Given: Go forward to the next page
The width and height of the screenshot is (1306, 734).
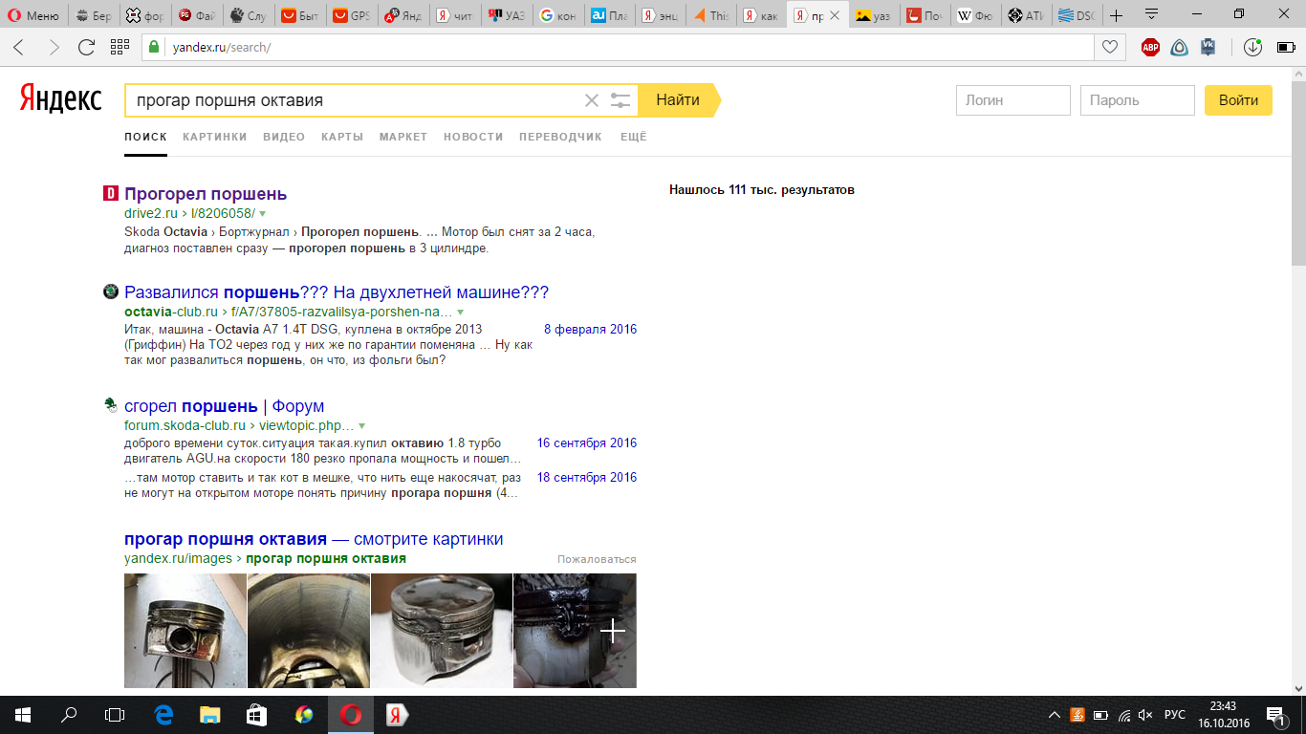Looking at the screenshot, I should pos(54,48).
